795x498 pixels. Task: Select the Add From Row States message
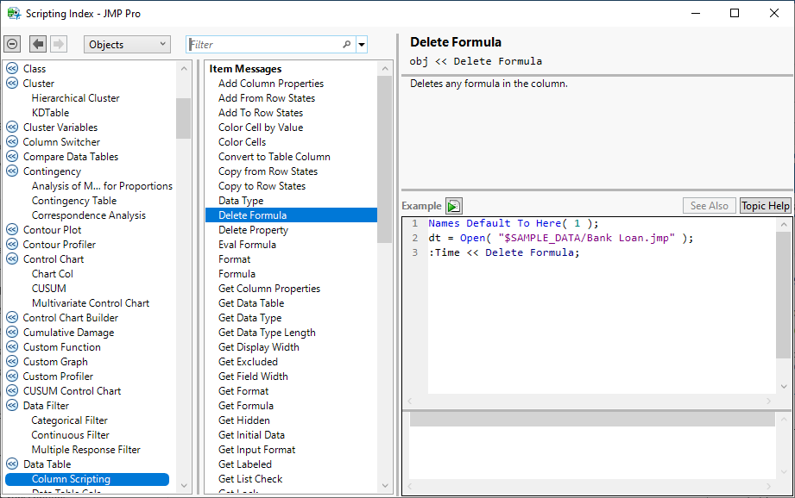coord(267,98)
